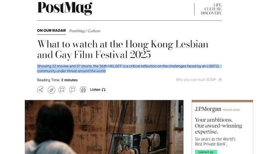Bookmark this article
This screenshot has width=275, height=154.
(x=62, y=90)
